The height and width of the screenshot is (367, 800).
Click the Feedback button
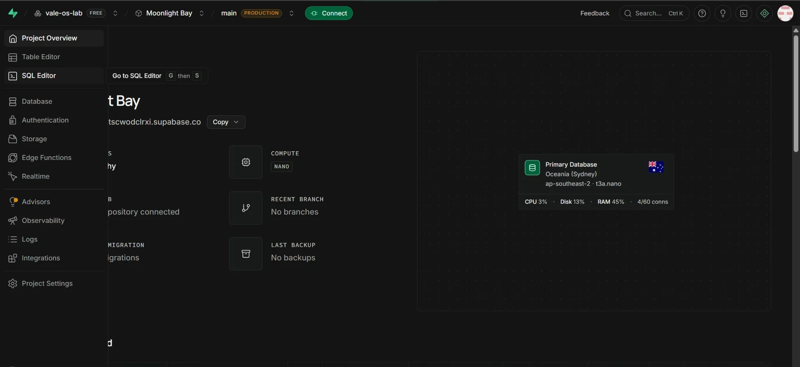(595, 13)
